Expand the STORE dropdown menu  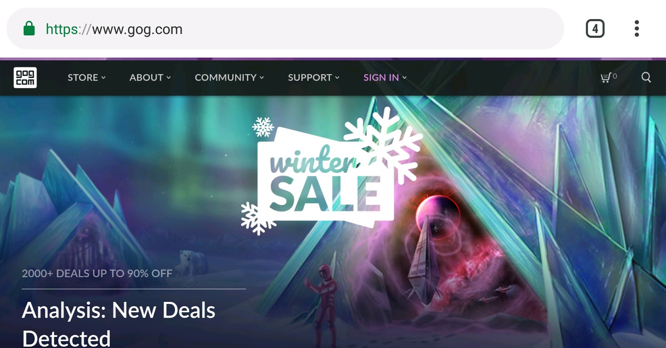87,77
